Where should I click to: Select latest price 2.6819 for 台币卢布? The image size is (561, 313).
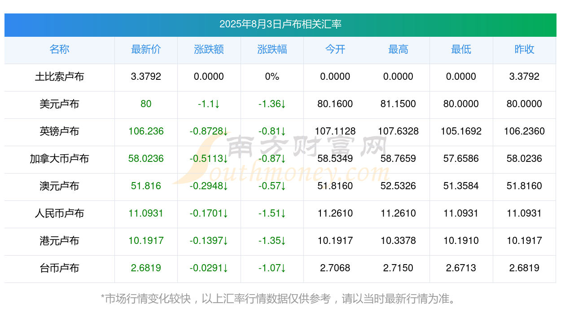[146, 268]
